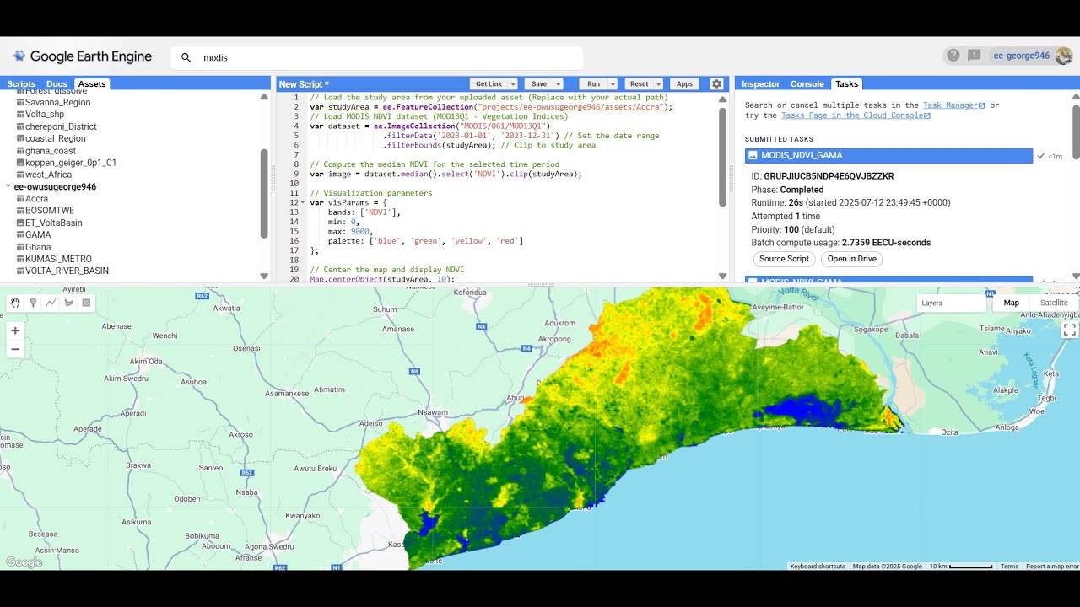Collapse the ee-owusugeorge946 asset folder
The height and width of the screenshot is (607, 1080).
click(x=8, y=187)
